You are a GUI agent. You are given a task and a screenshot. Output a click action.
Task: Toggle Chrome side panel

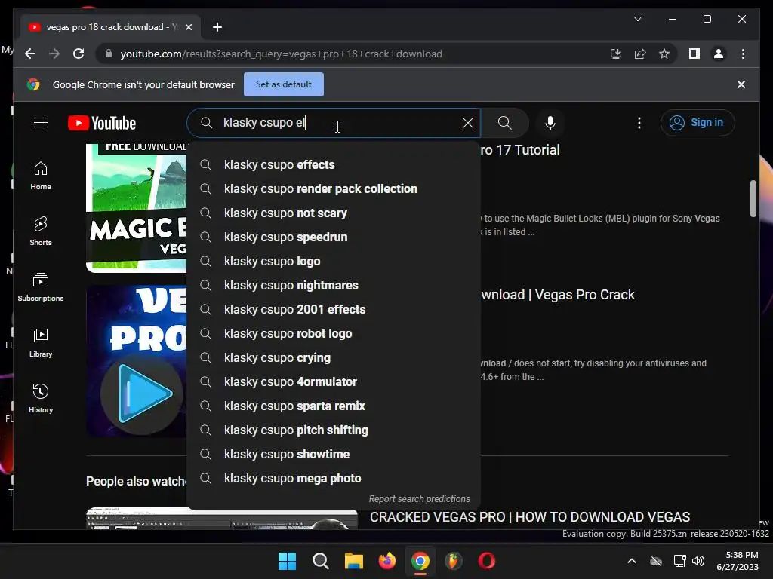click(694, 54)
